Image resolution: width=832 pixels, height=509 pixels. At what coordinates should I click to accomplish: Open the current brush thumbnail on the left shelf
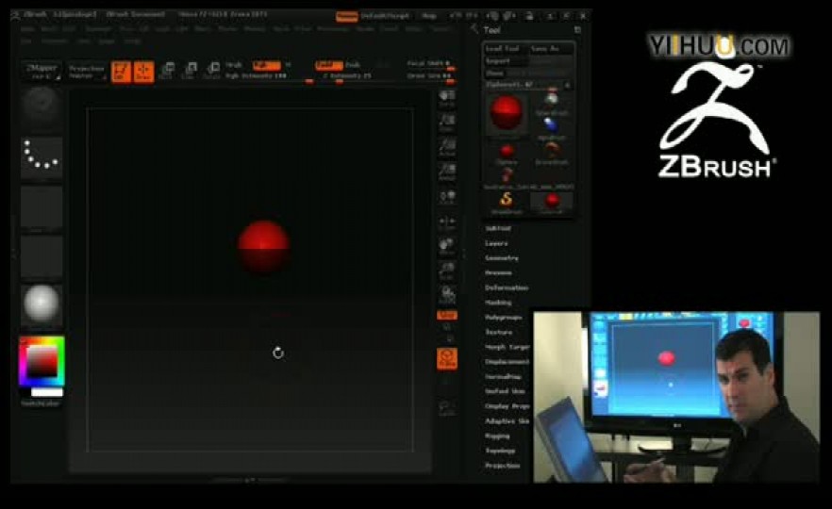coord(42,108)
